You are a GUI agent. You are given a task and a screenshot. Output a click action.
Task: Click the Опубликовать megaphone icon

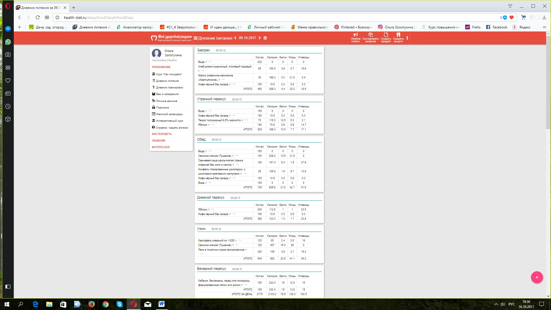pyautogui.click(x=355, y=35)
